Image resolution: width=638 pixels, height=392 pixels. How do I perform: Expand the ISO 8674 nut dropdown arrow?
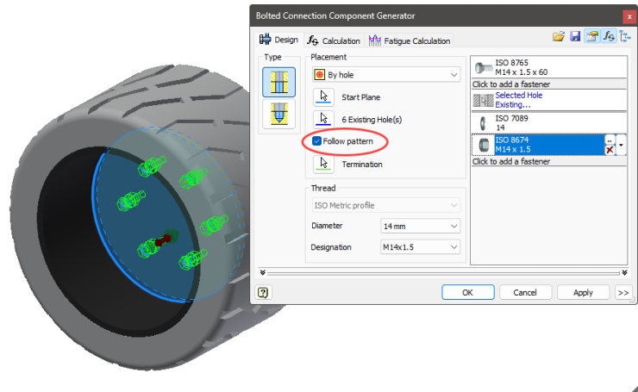[x=622, y=146]
